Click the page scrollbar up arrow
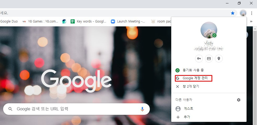Image resolution: width=257 pixels, height=125 pixels. tap(255, 29)
